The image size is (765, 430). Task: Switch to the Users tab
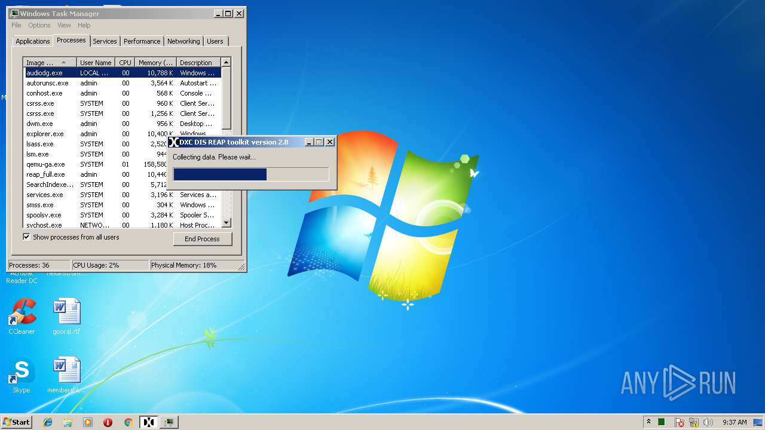coord(215,41)
